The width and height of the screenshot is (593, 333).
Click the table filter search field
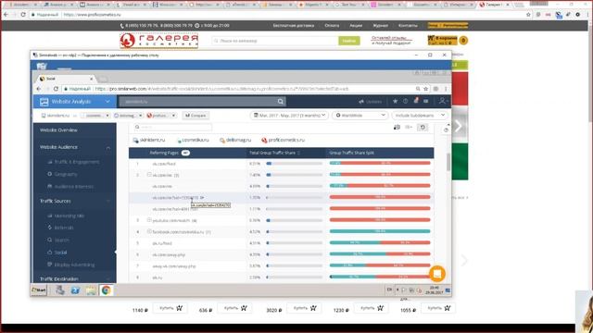(172, 128)
